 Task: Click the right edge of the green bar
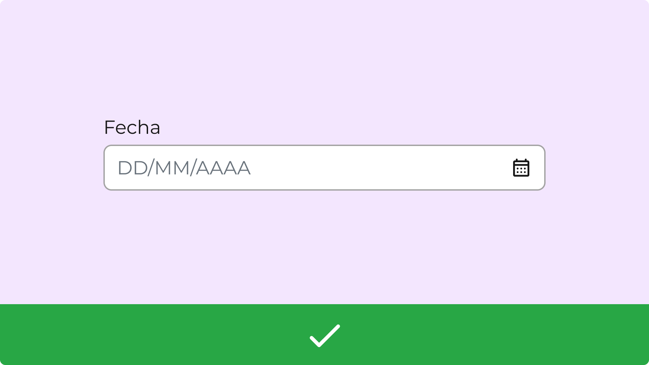(x=635, y=335)
